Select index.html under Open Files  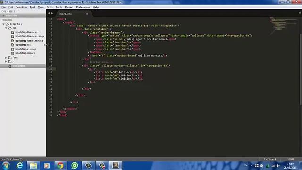pos(11,16)
